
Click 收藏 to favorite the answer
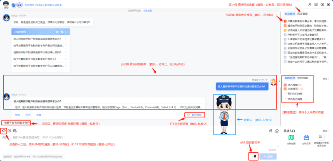39,115
